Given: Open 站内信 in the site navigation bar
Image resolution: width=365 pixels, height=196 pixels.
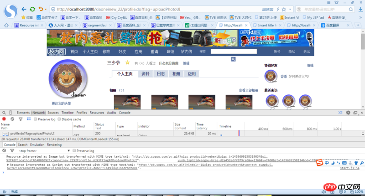Looking at the screenshot, I should tap(186, 52).
